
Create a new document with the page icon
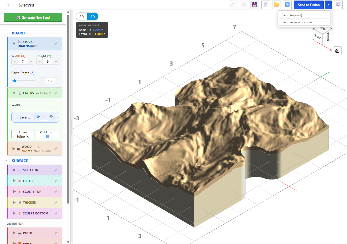[265, 5]
